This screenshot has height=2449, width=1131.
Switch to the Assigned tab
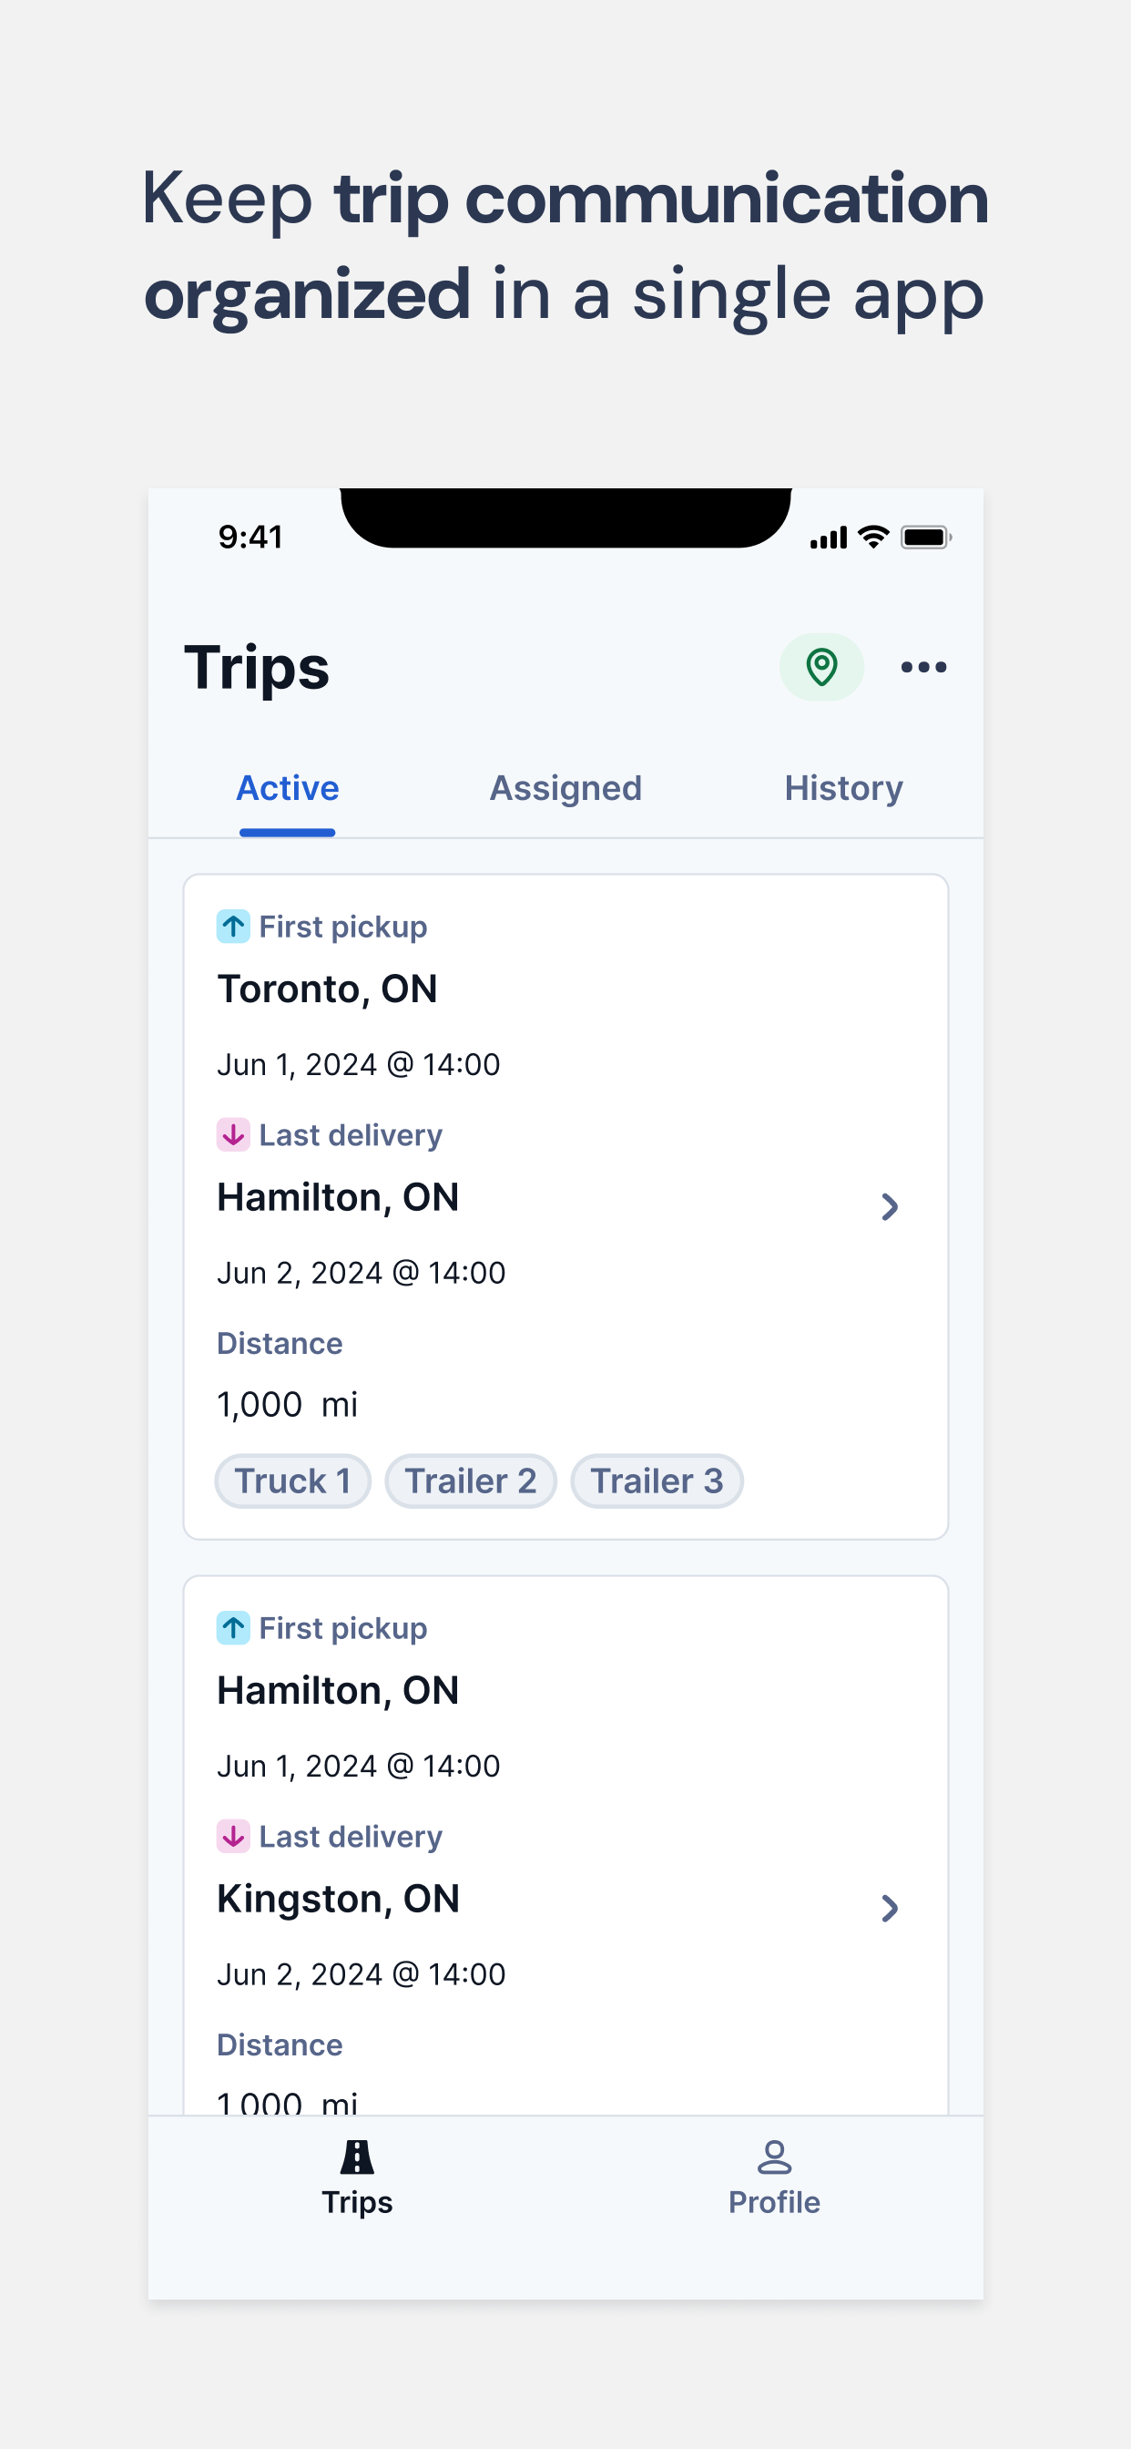(565, 788)
